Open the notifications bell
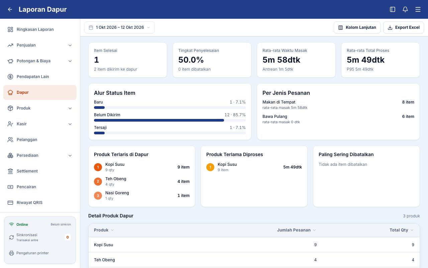 coord(405,9)
